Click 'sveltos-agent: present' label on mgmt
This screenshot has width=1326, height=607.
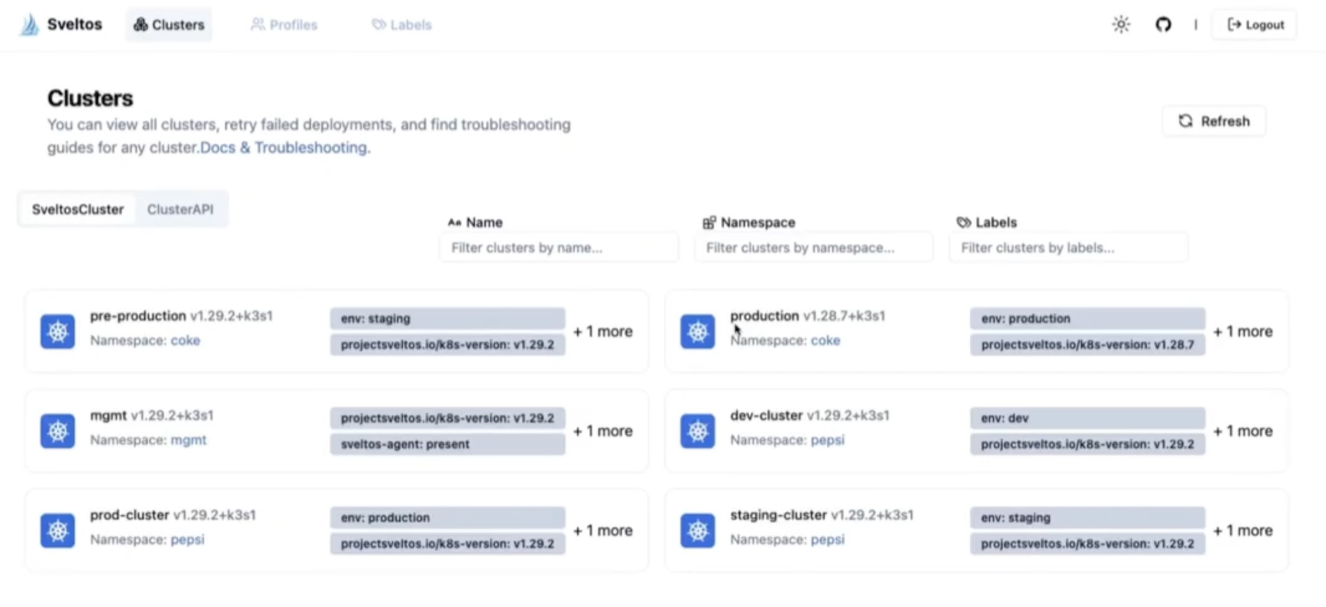point(447,444)
